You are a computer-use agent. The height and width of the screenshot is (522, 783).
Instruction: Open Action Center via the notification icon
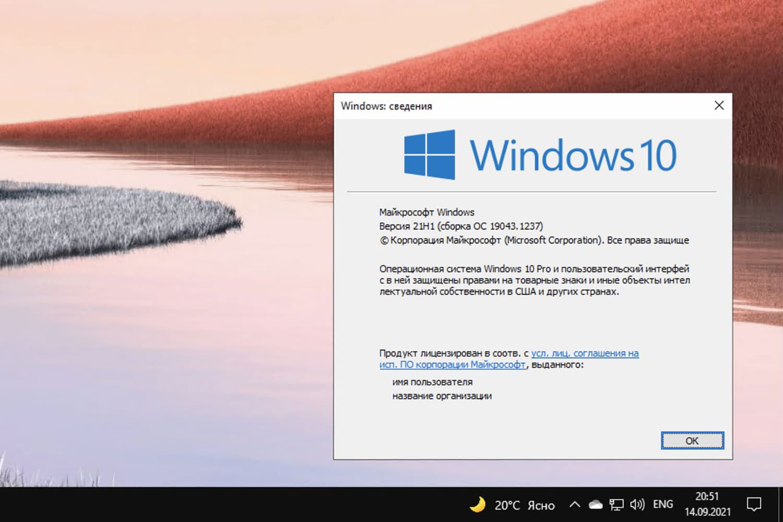coord(755,504)
